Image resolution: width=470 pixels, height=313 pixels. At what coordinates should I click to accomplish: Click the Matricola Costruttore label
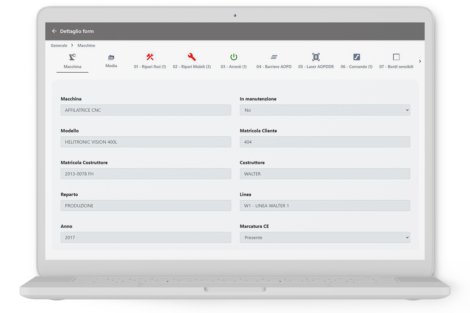pos(84,162)
